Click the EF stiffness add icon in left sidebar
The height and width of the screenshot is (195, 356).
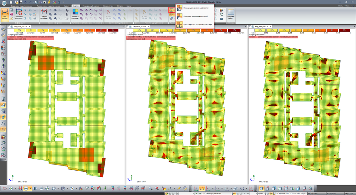point(3,73)
